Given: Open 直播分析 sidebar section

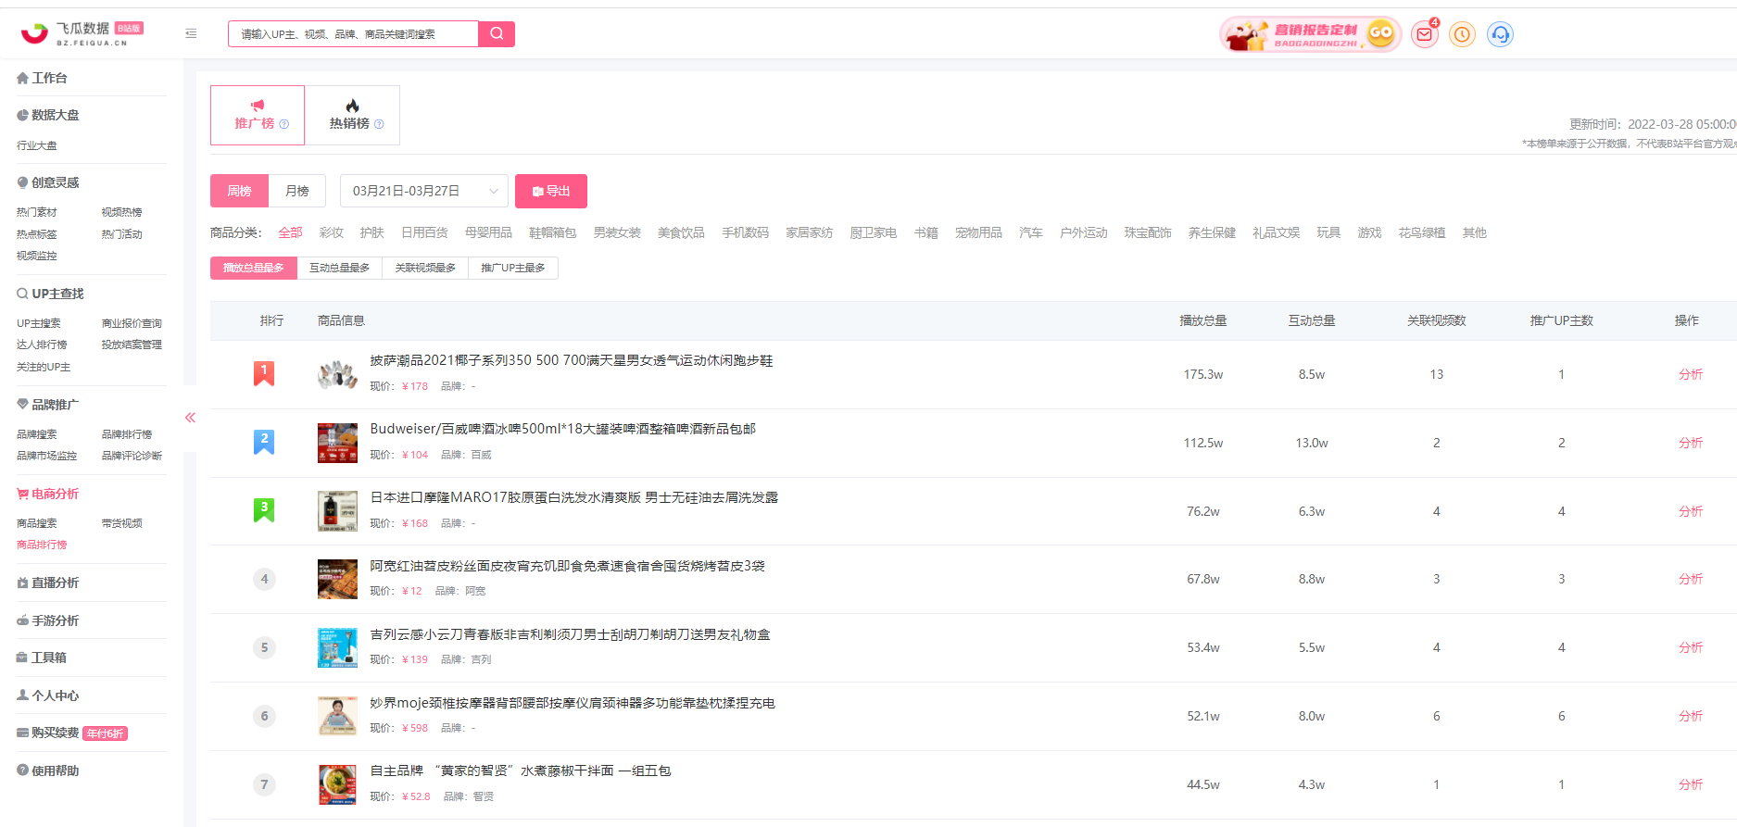Looking at the screenshot, I should tap(48, 583).
